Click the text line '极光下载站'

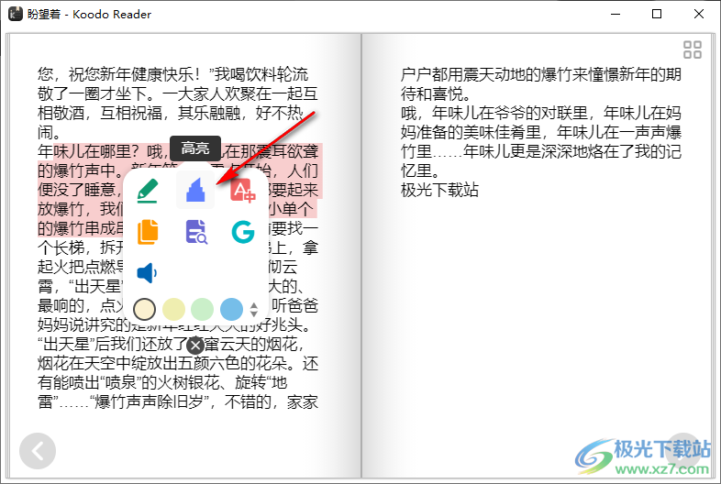(x=439, y=190)
